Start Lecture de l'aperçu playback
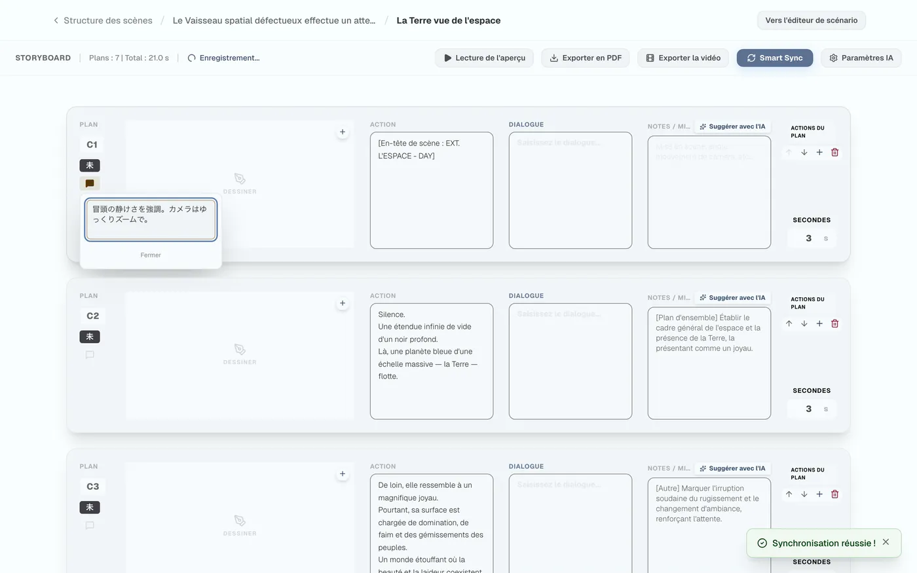 tap(484, 58)
